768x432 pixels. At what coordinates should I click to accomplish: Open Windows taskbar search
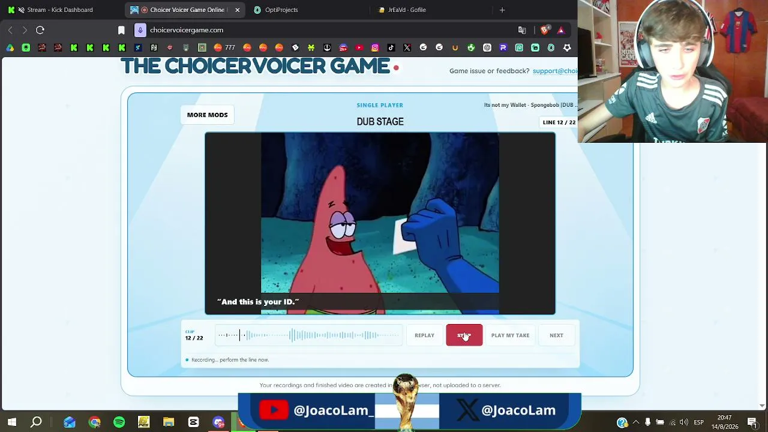click(x=37, y=422)
